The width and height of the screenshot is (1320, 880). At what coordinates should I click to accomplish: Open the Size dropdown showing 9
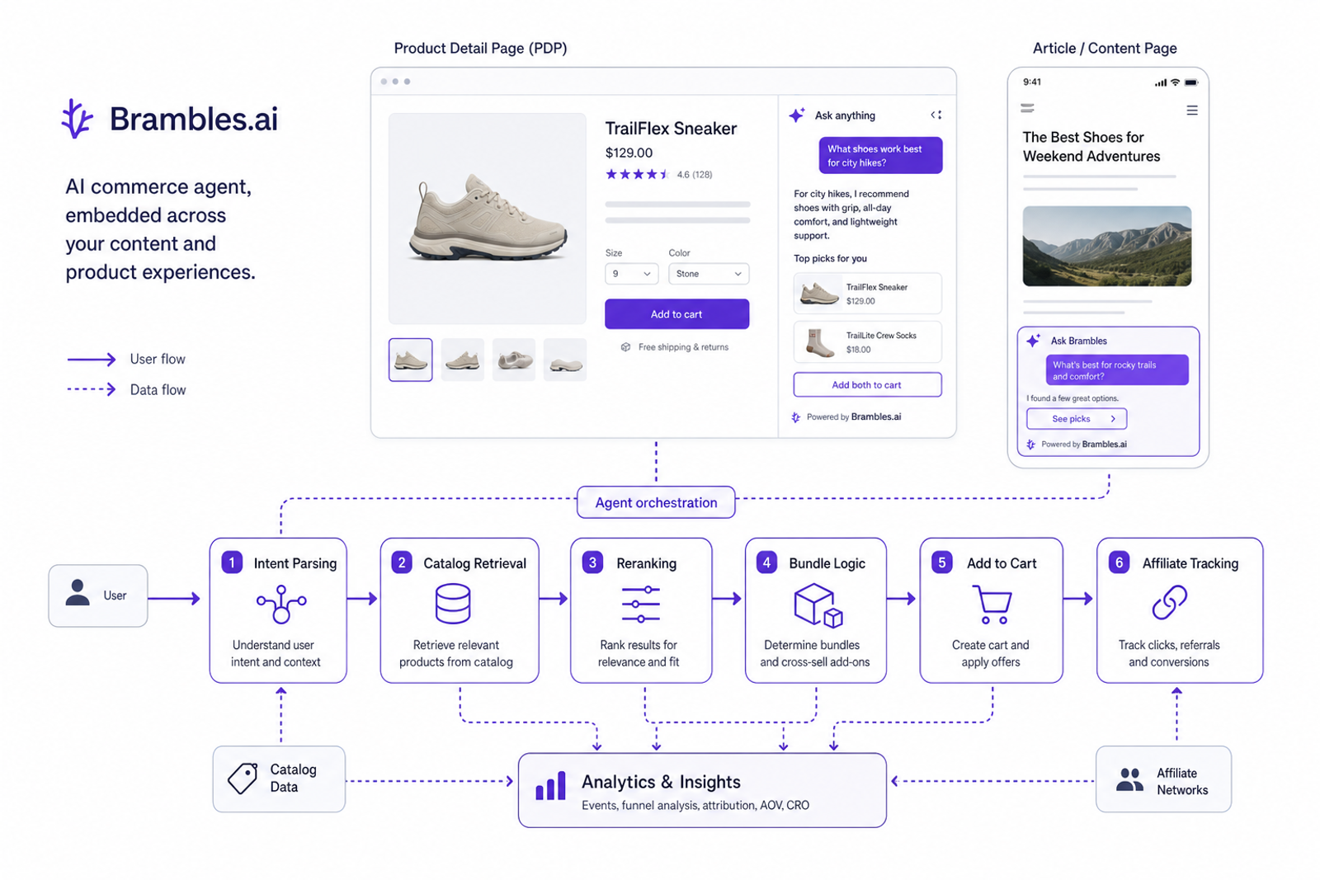631,274
